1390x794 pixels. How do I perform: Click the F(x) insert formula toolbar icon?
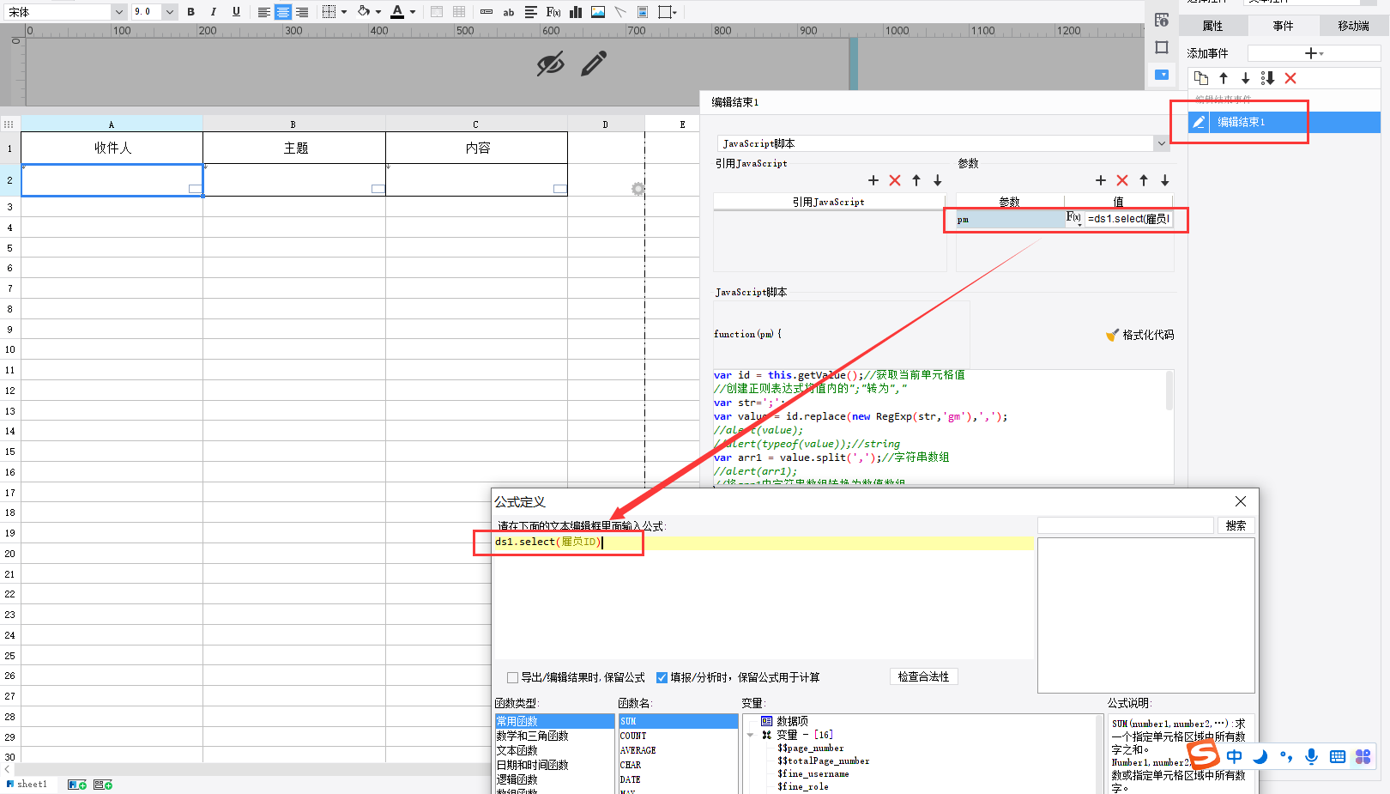pos(553,12)
